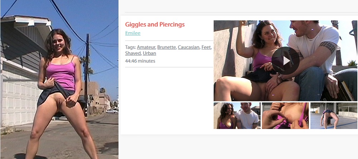
Task: Click the 44:46 minutes duration text
Action: pos(140,61)
